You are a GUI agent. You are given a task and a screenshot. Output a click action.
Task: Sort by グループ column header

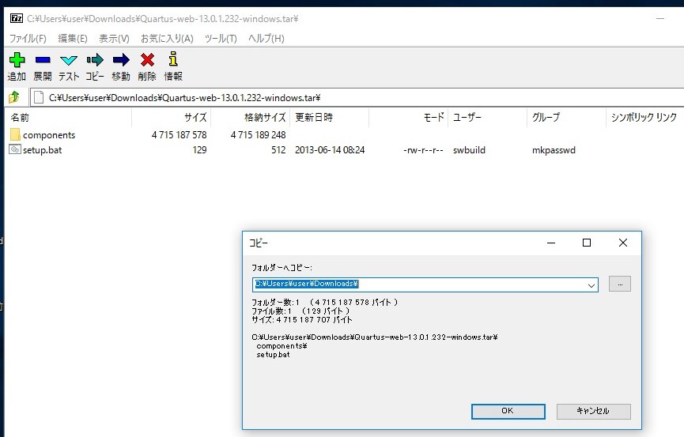pos(566,117)
